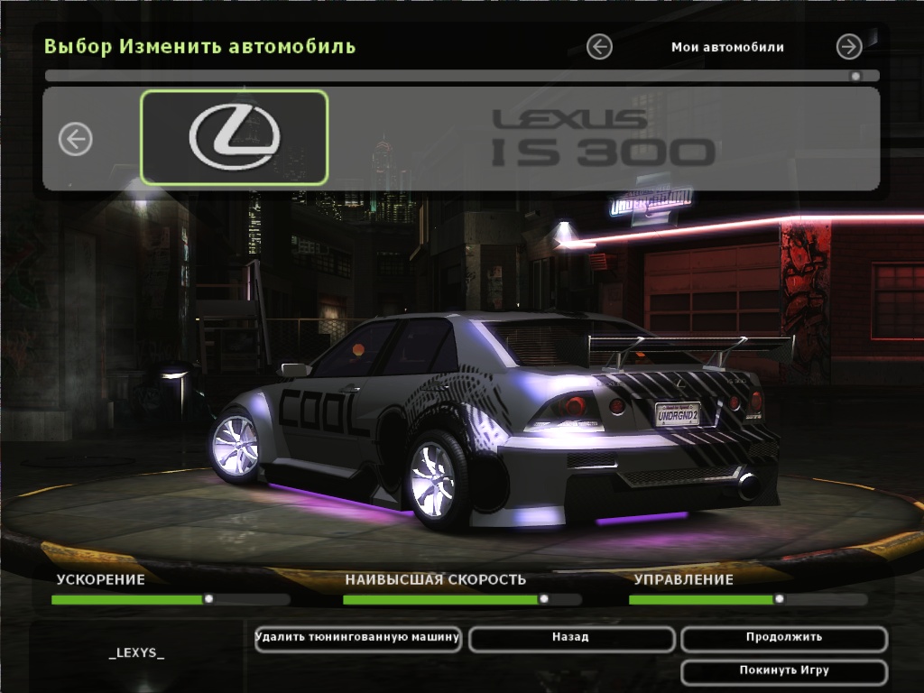Click the Мои автомобили category label
The image size is (924, 693).
727,47
